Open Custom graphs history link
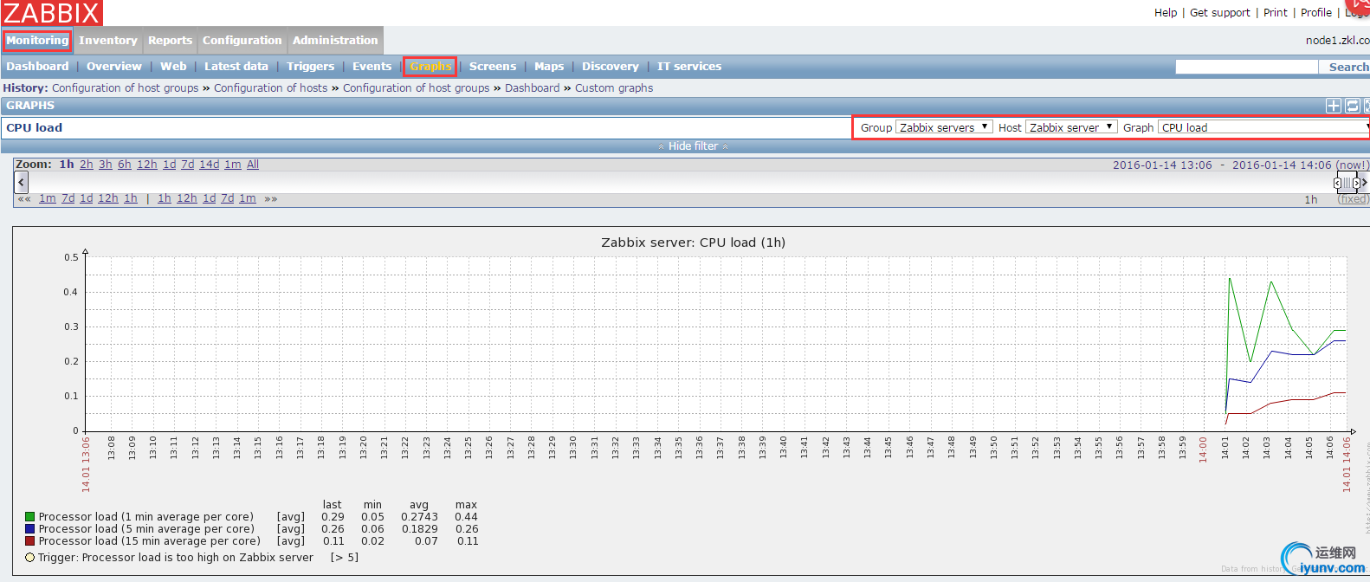The height and width of the screenshot is (582, 1370). pyautogui.click(x=614, y=88)
